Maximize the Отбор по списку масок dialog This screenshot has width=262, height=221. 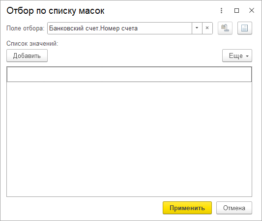tap(236, 10)
